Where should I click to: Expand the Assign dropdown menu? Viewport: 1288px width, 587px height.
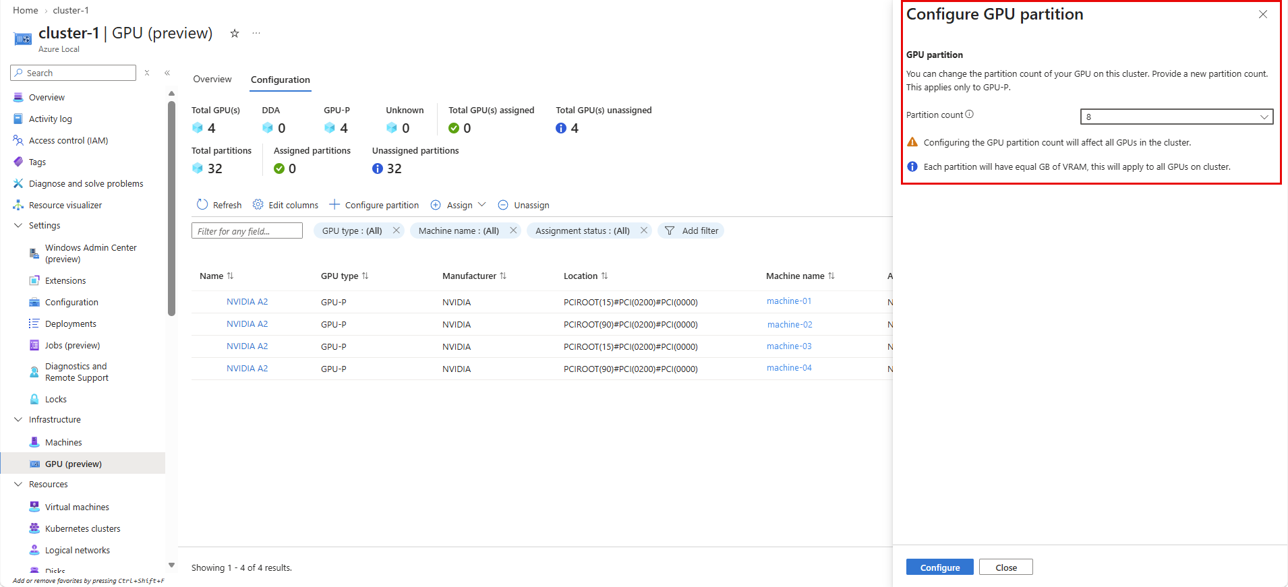point(481,205)
